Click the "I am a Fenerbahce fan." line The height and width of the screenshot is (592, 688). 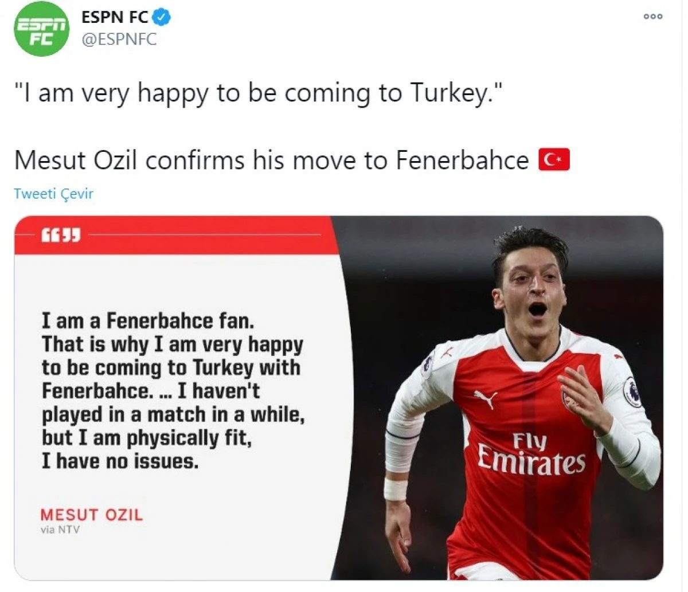pos(147,320)
